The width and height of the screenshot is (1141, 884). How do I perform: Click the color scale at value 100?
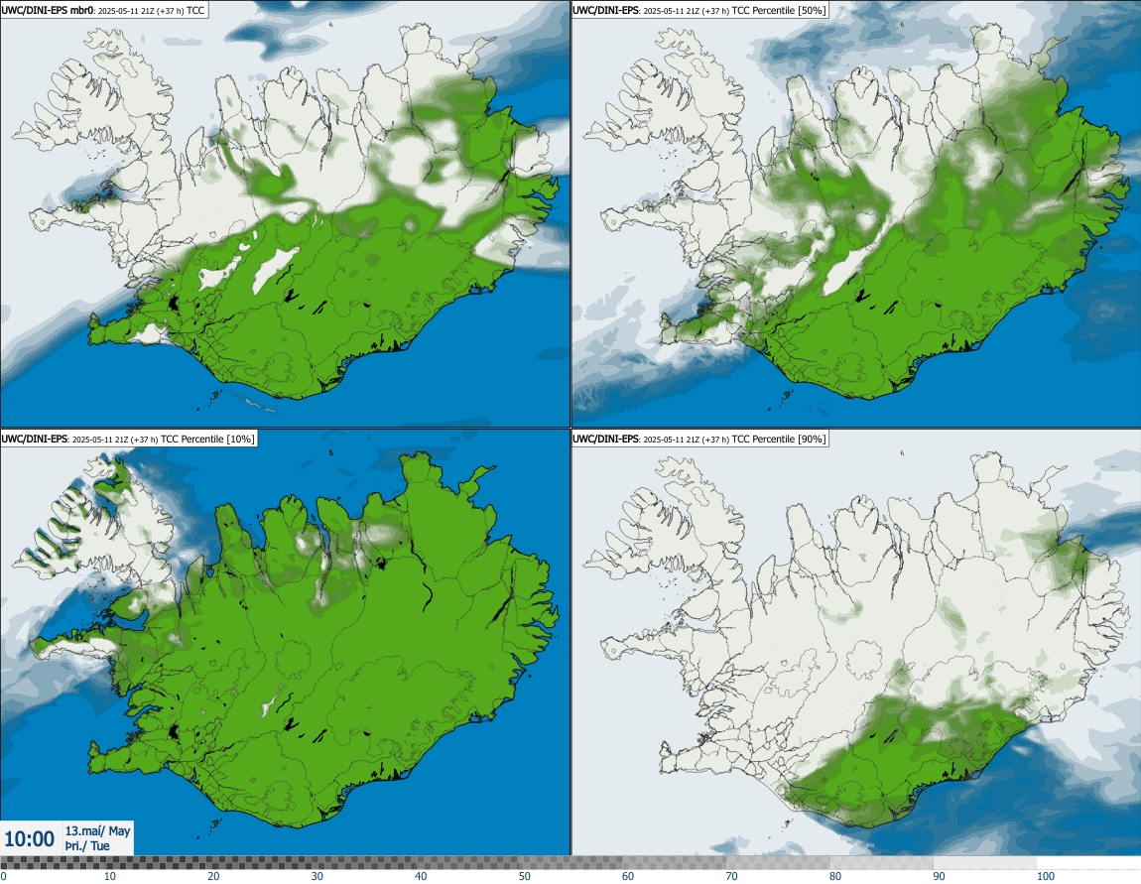pyautogui.click(x=1046, y=876)
